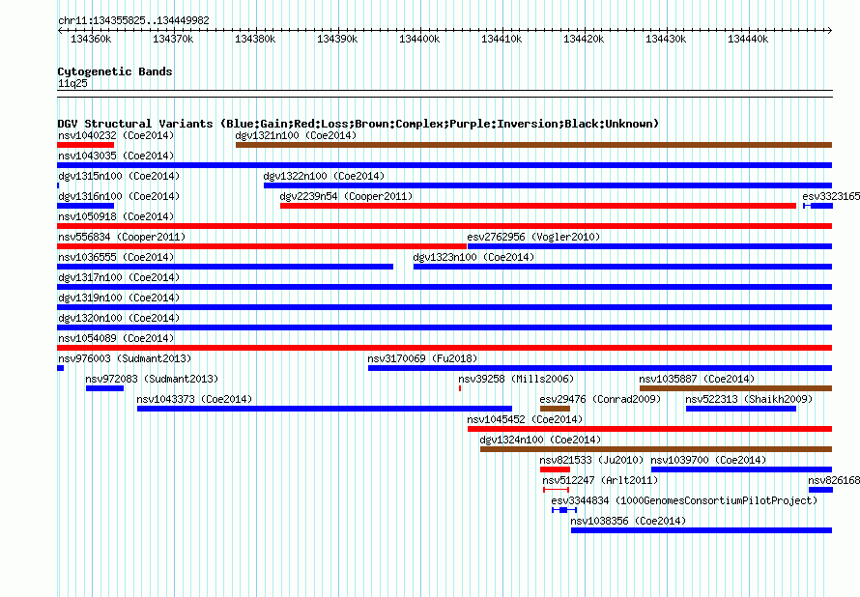860x597 pixels.
Task: Click the dgv2239n54 (Cooper2011) red bar
Action: (538, 206)
